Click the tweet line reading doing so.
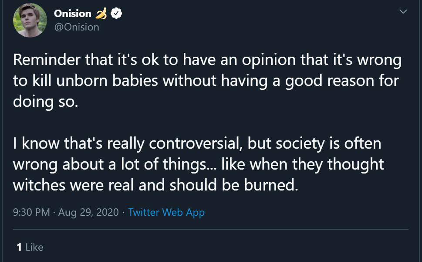422x262 pixels. click(x=45, y=102)
